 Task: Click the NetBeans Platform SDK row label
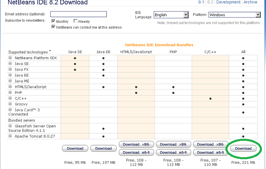[36, 58]
